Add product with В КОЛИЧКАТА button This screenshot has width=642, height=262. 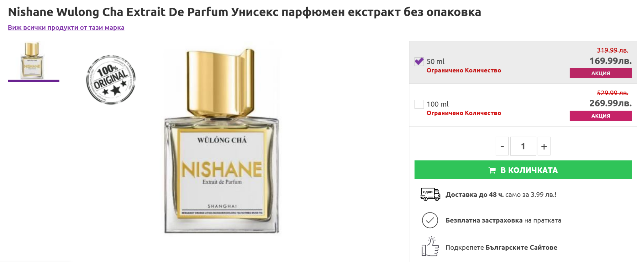click(x=523, y=170)
